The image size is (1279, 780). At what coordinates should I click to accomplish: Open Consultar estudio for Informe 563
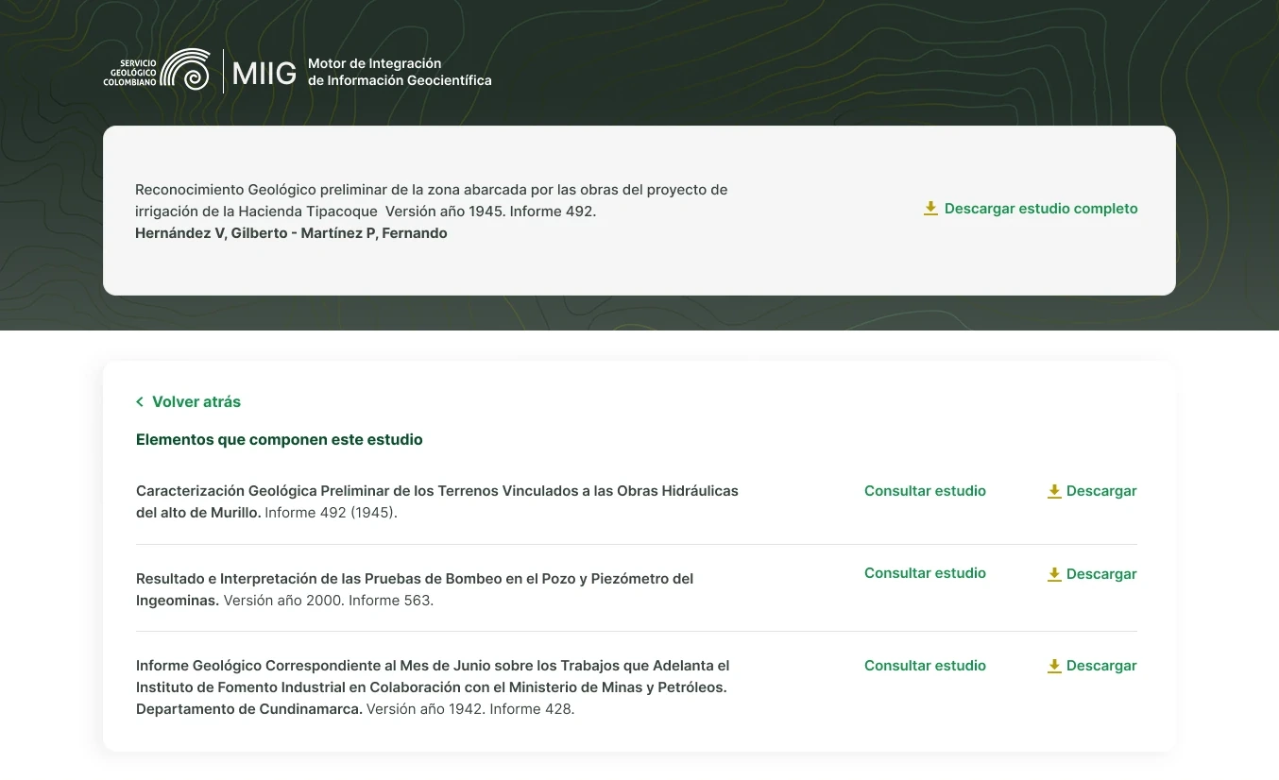(x=925, y=573)
